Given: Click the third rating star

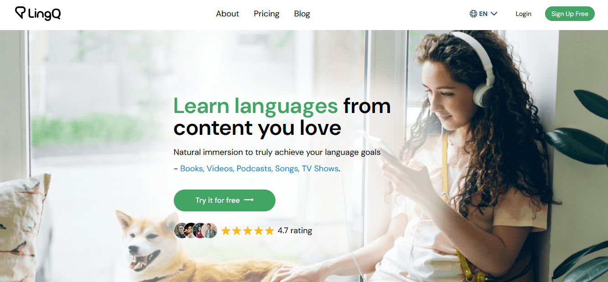Looking at the screenshot, I should tap(248, 231).
